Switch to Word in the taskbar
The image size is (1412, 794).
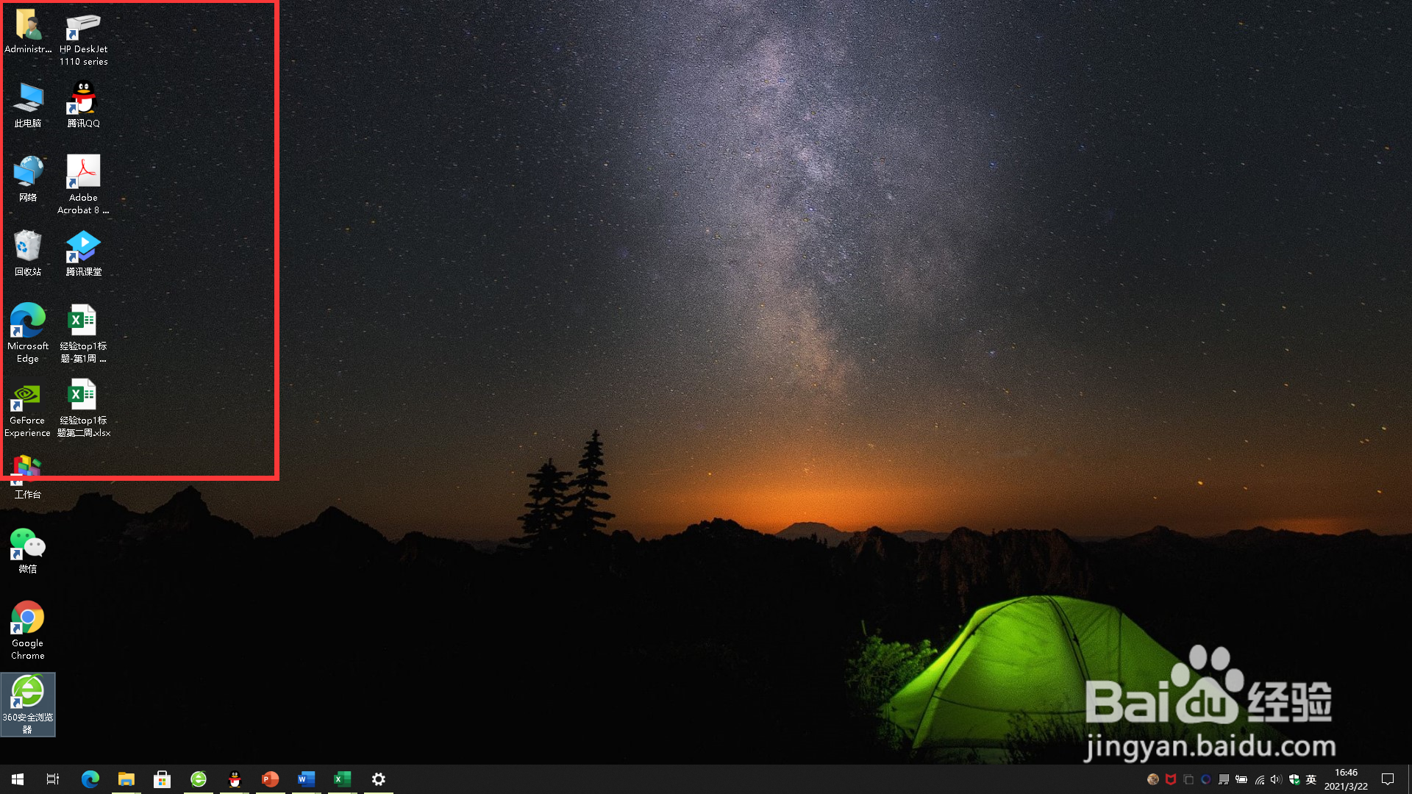pyautogui.click(x=306, y=779)
